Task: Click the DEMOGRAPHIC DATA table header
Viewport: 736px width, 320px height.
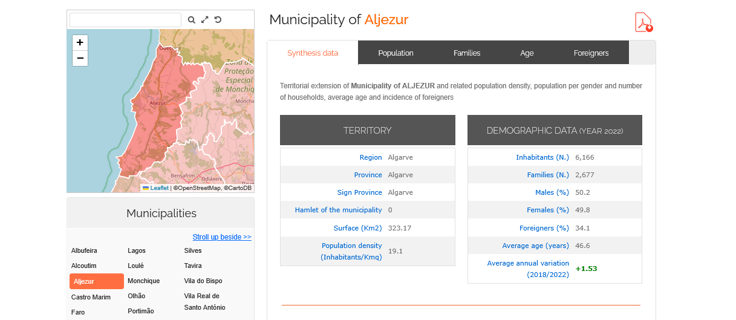Action: (555, 130)
